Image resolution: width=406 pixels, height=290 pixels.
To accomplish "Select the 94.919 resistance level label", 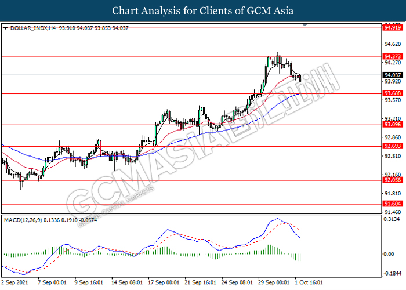I will (x=393, y=27).
